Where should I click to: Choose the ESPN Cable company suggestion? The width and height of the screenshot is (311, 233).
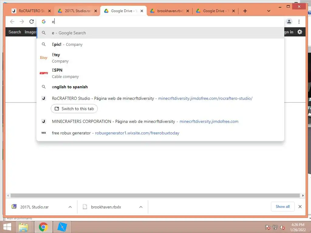(x=160, y=73)
